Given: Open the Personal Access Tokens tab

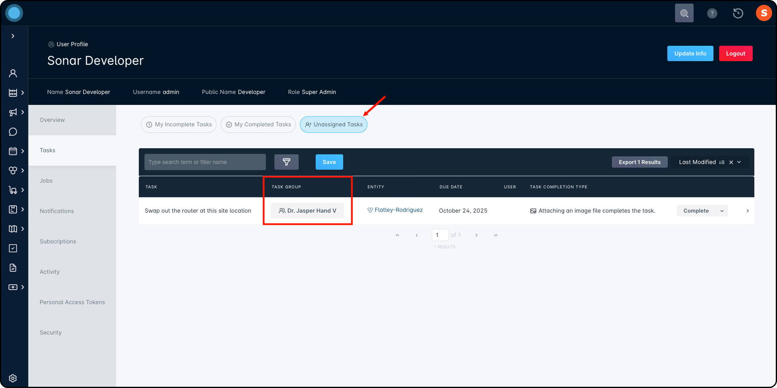Looking at the screenshot, I should click(x=72, y=302).
